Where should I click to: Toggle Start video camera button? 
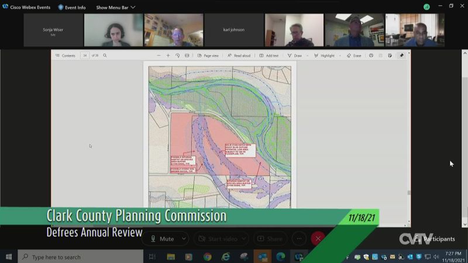[220, 238]
